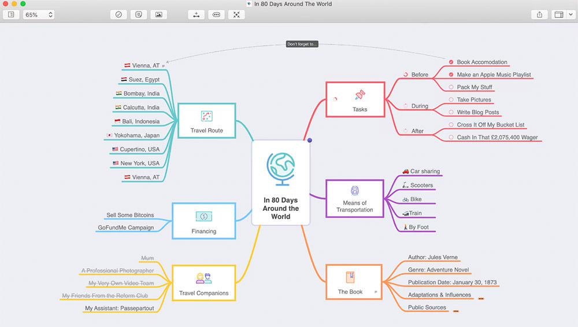
Task: Click the pushpin icon in Tasks node
Action: coord(360,95)
